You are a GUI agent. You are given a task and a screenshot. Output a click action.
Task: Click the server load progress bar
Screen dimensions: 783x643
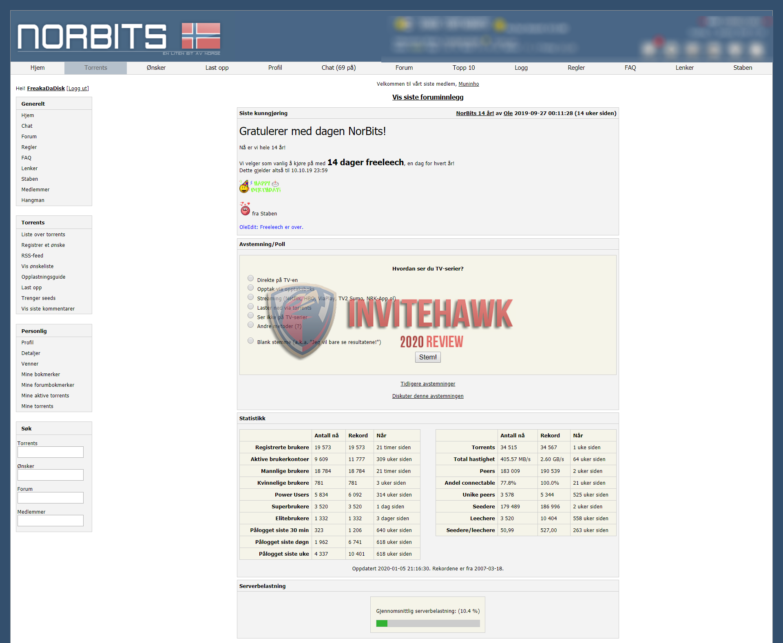[x=428, y=623]
